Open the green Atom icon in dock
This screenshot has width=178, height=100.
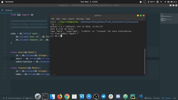point(125,97)
